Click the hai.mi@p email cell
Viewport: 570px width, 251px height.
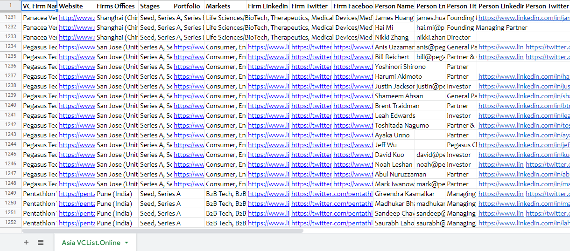(x=430, y=27)
